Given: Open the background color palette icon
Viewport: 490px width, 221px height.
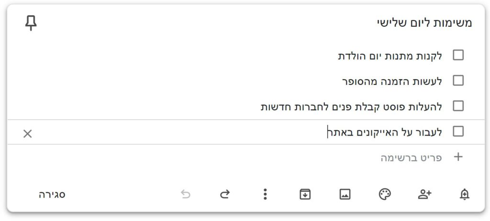Looking at the screenshot, I should pos(385,194).
